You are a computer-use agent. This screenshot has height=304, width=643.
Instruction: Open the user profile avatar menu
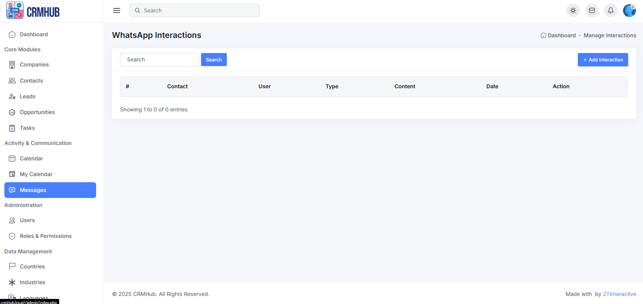(x=629, y=10)
